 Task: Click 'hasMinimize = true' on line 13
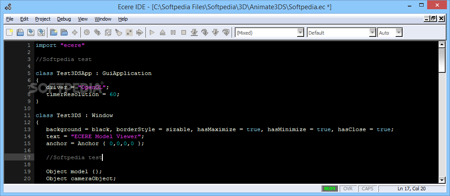point(299,129)
